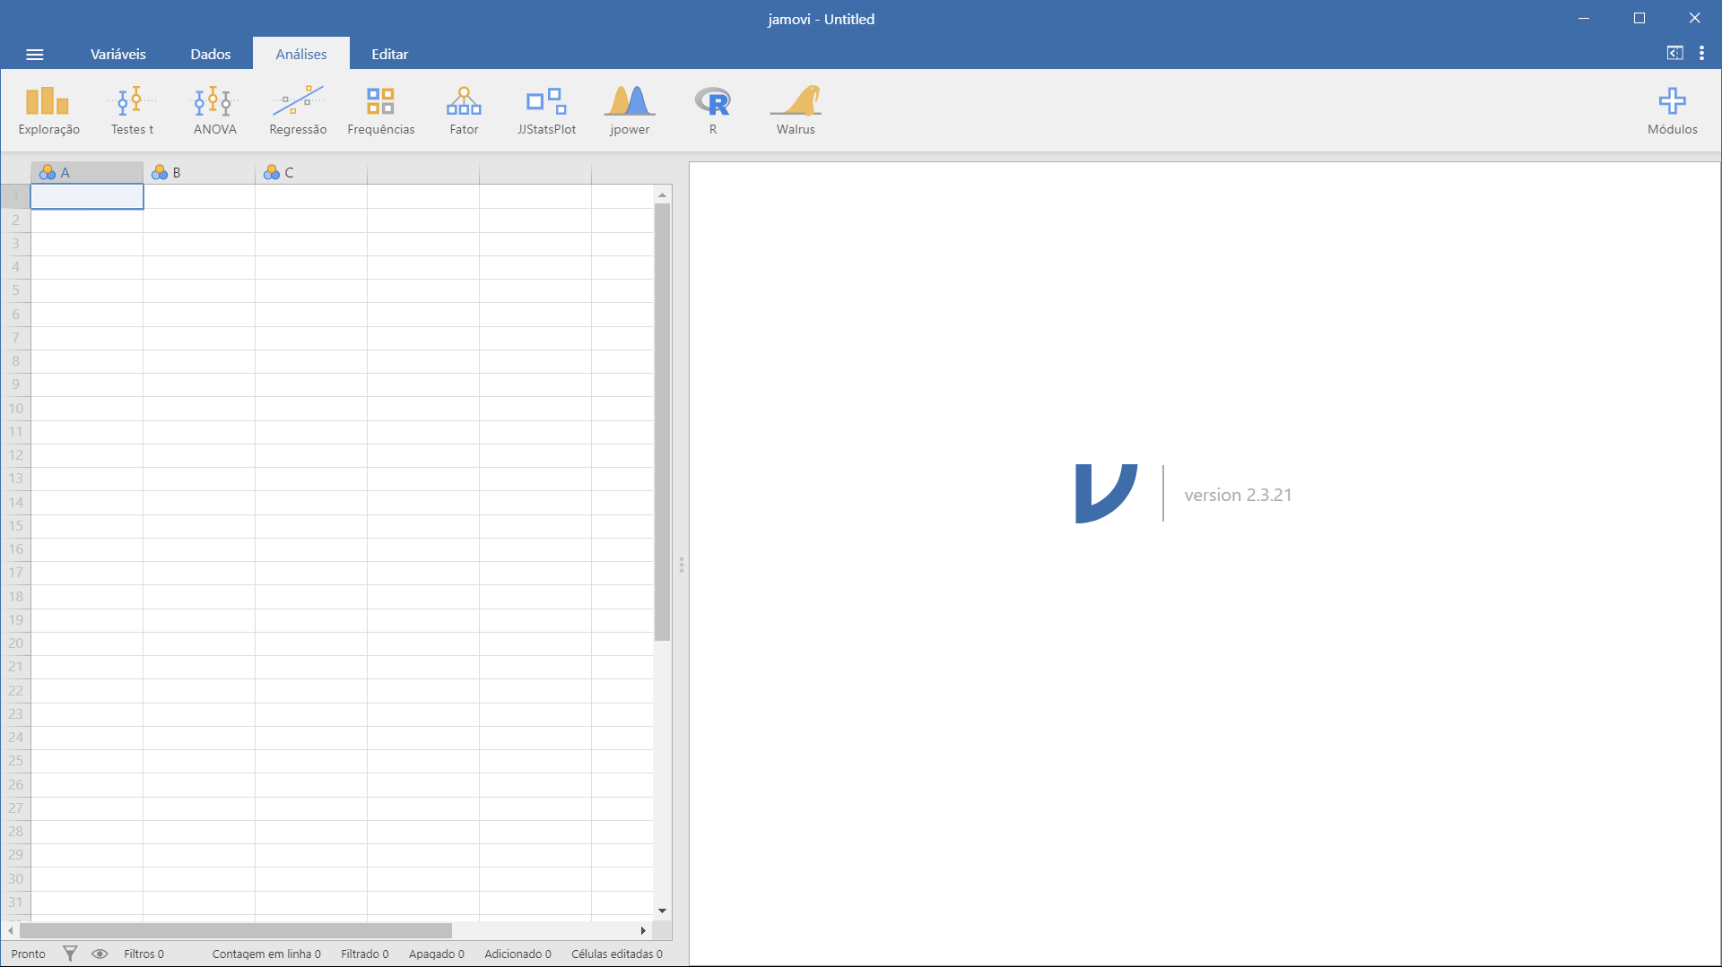Click the vertical scrollbar thumb
Screen dimensions: 1722x967
coord(662,422)
